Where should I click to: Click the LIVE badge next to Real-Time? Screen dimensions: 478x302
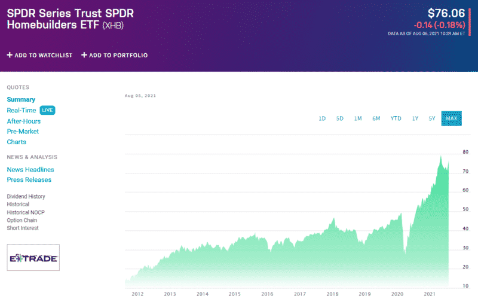(x=47, y=110)
